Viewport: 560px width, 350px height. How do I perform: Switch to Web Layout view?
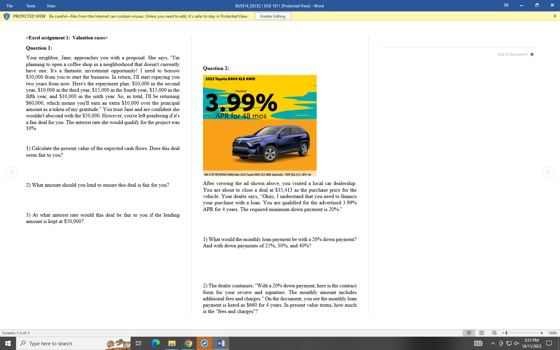(x=494, y=333)
